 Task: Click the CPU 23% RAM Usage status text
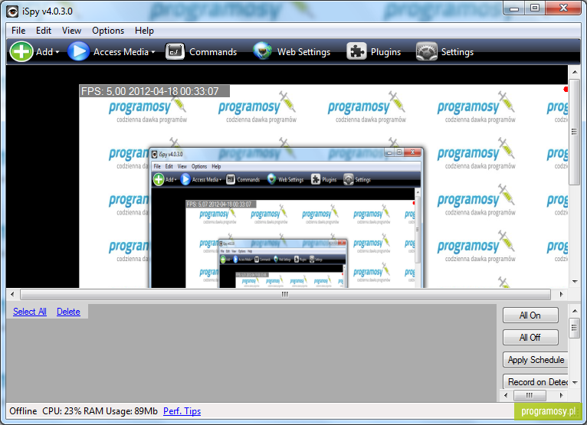tap(100, 411)
